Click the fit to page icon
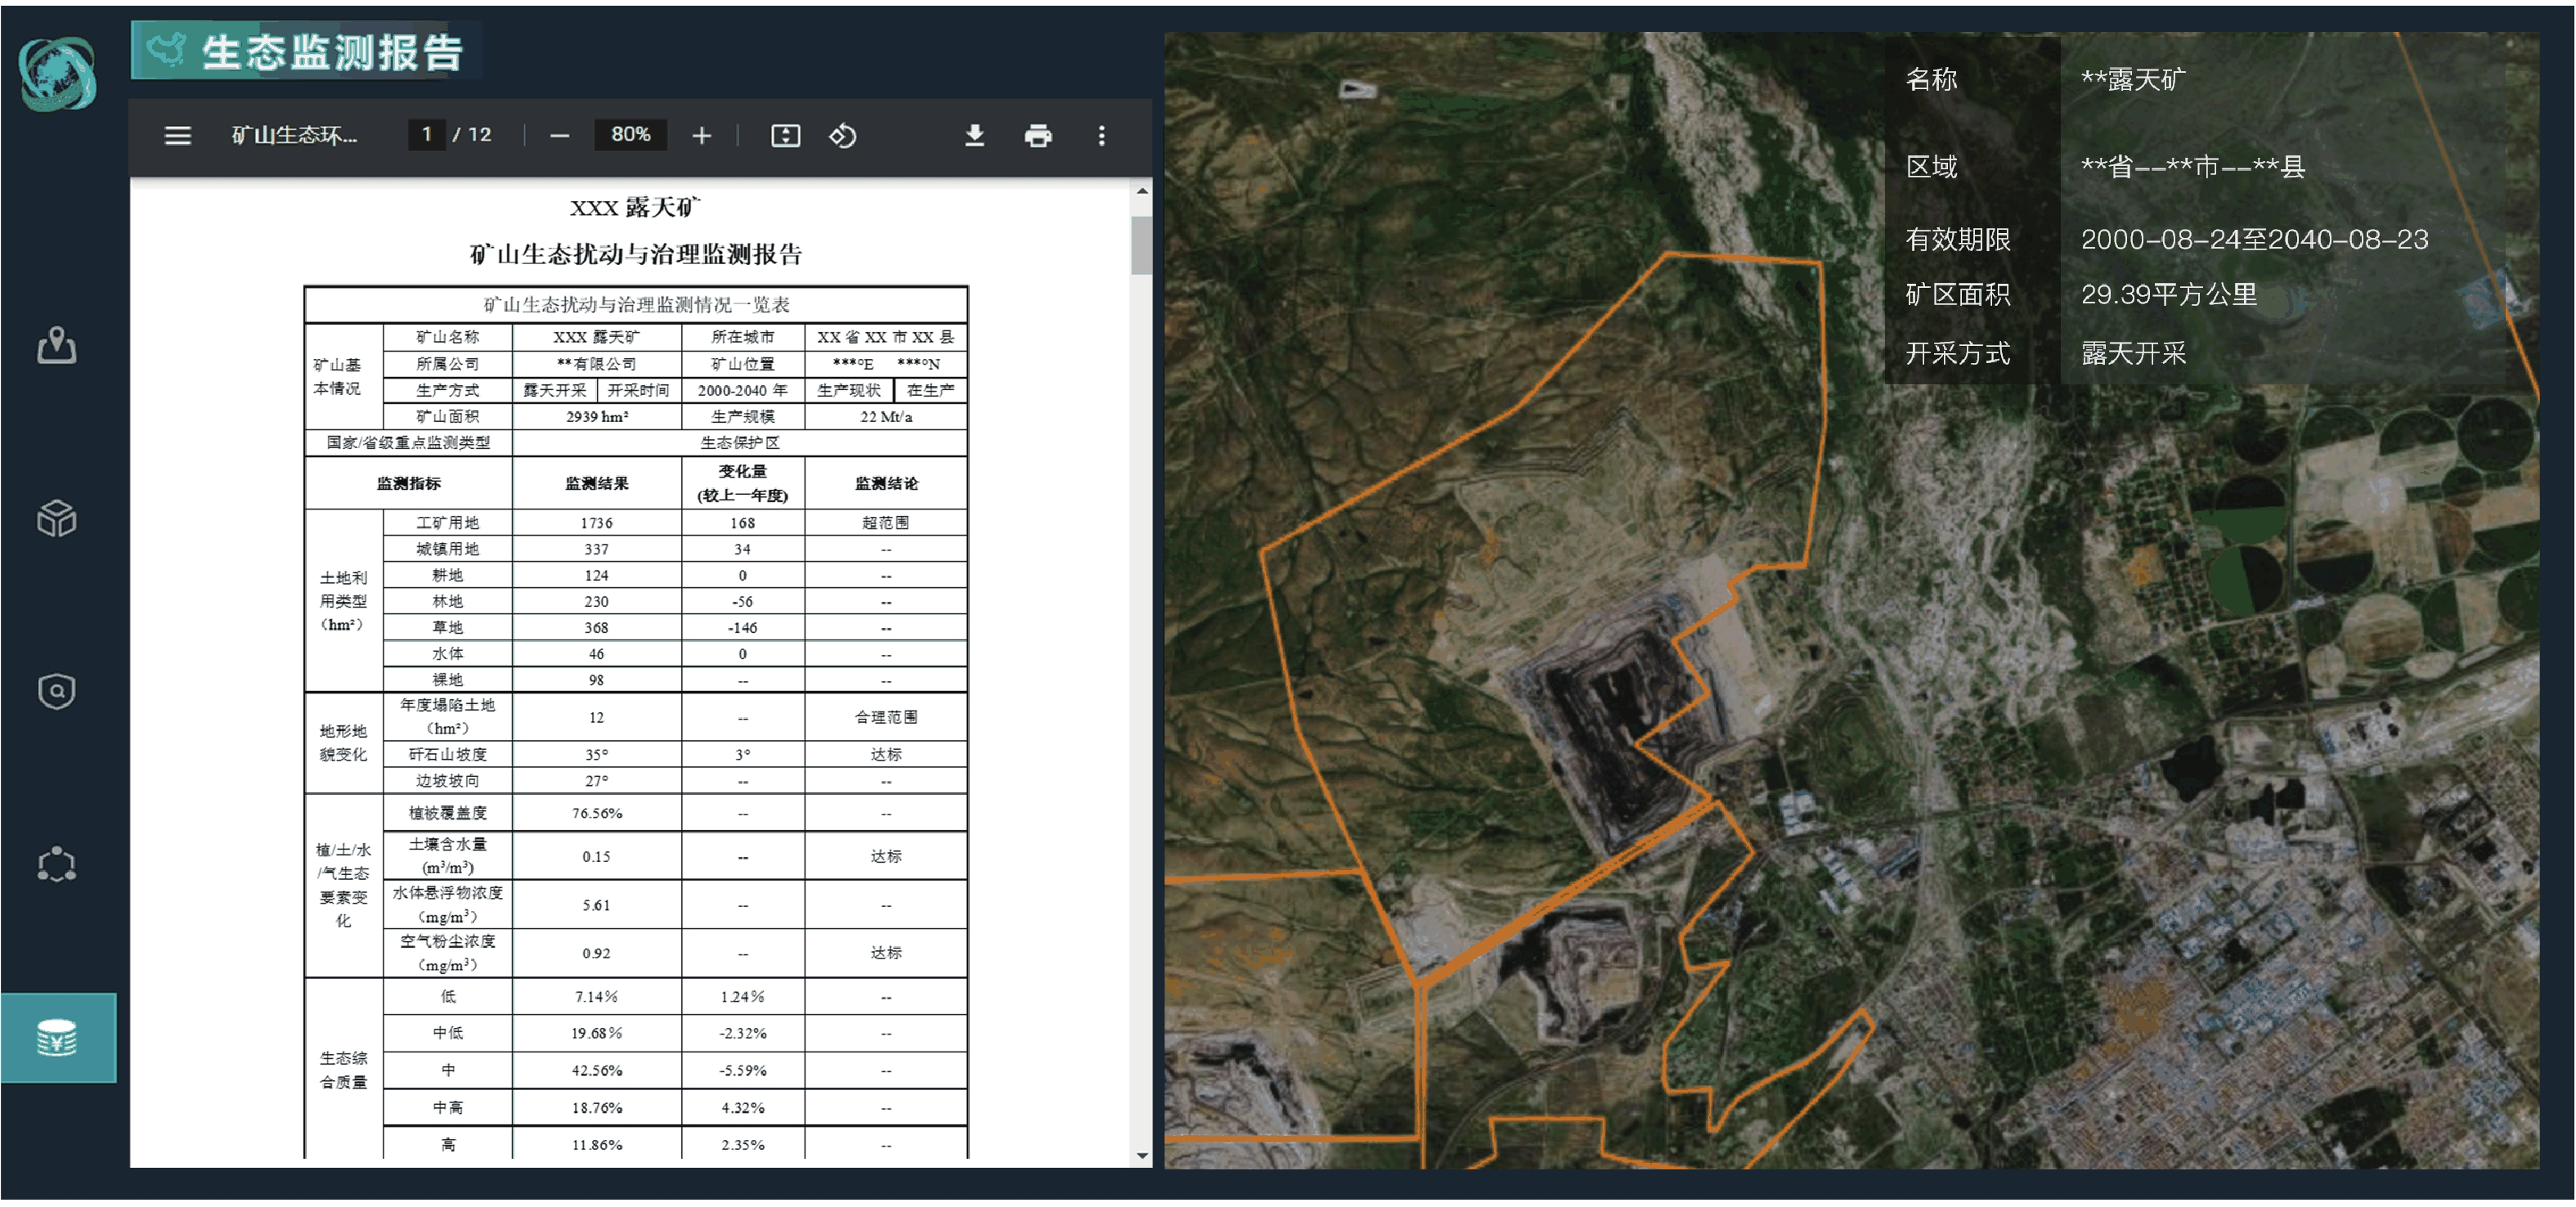This screenshot has height=1207, width=2576. [x=785, y=135]
